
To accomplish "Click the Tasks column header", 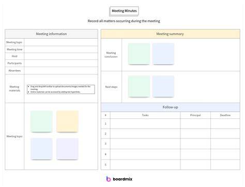I will pyautogui.click(x=145, y=115).
